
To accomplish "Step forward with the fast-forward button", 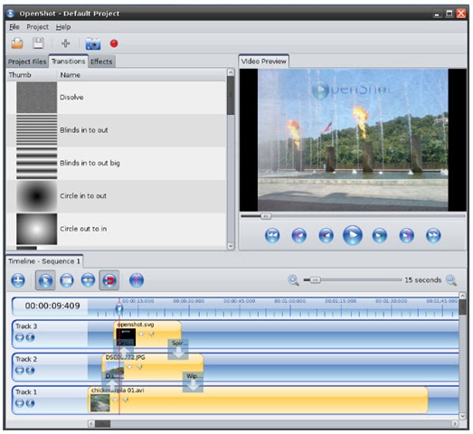I will (380, 235).
